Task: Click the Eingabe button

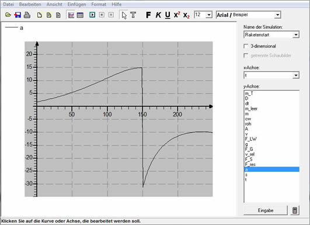Action: click(x=266, y=210)
